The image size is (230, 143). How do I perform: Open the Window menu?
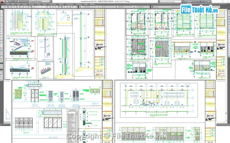[x=79, y=4]
